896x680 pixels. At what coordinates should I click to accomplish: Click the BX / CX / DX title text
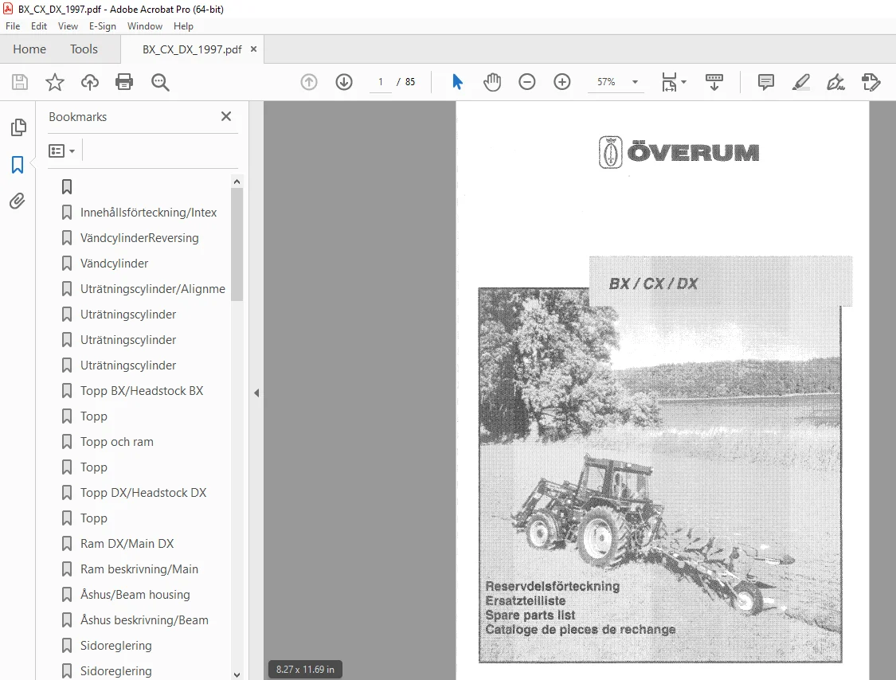click(x=653, y=283)
